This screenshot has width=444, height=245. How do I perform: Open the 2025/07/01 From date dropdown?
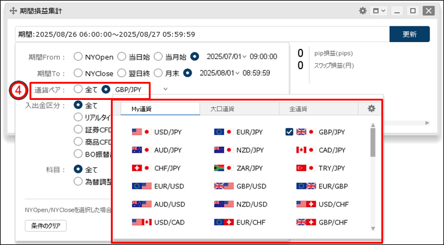point(226,57)
